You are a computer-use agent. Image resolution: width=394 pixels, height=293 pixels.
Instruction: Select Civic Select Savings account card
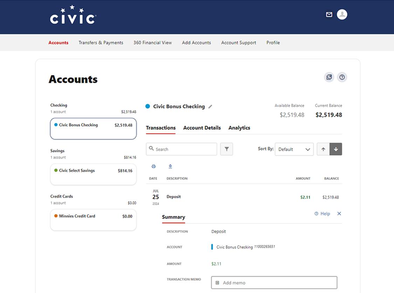click(93, 174)
